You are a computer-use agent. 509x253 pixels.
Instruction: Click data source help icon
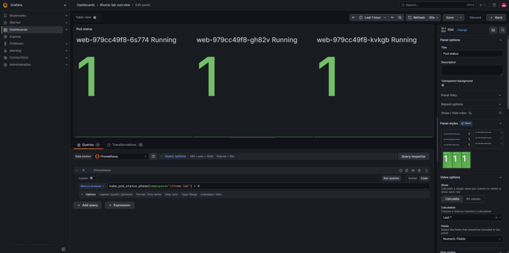click(x=153, y=157)
